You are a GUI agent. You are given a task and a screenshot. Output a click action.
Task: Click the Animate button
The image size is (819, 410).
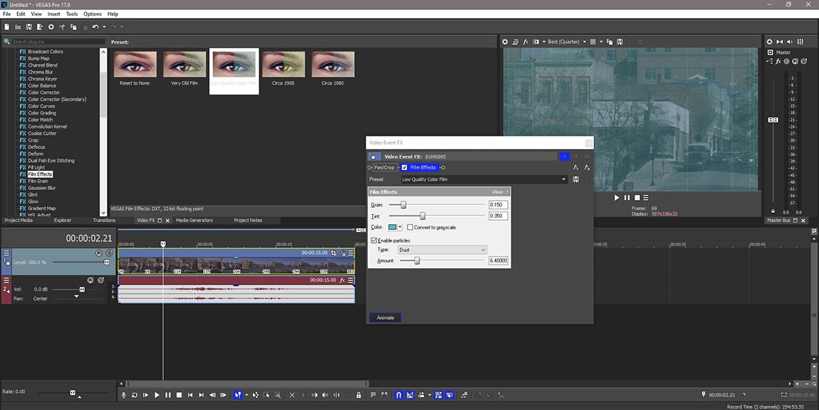click(386, 318)
